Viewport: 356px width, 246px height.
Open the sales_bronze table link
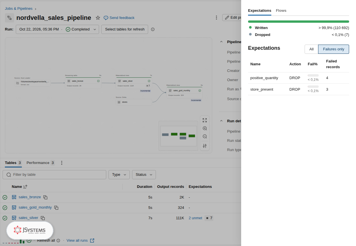coord(30,197)
